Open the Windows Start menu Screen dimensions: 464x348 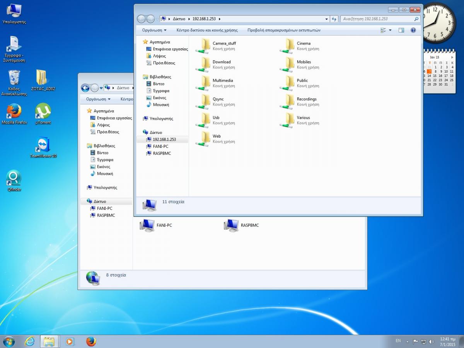coord(9,341)
